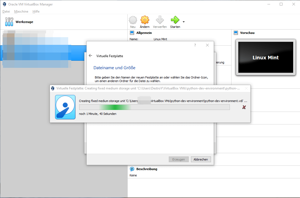Click the Vorschau panel icon
The image size is (300, 198).
[236, 33]
